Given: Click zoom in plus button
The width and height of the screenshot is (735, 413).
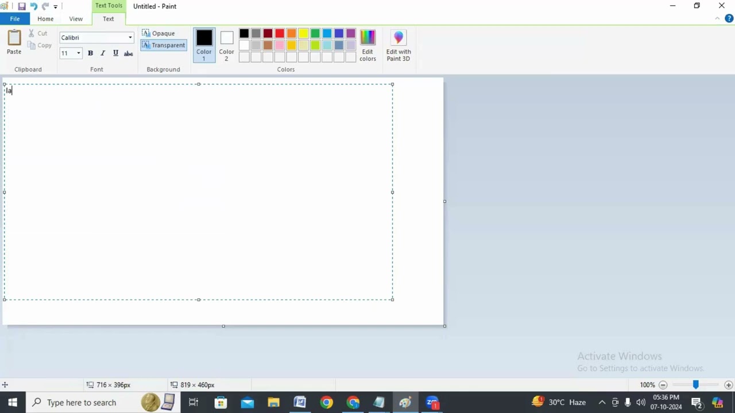Looking at the screenshot, I should point(728,385).
